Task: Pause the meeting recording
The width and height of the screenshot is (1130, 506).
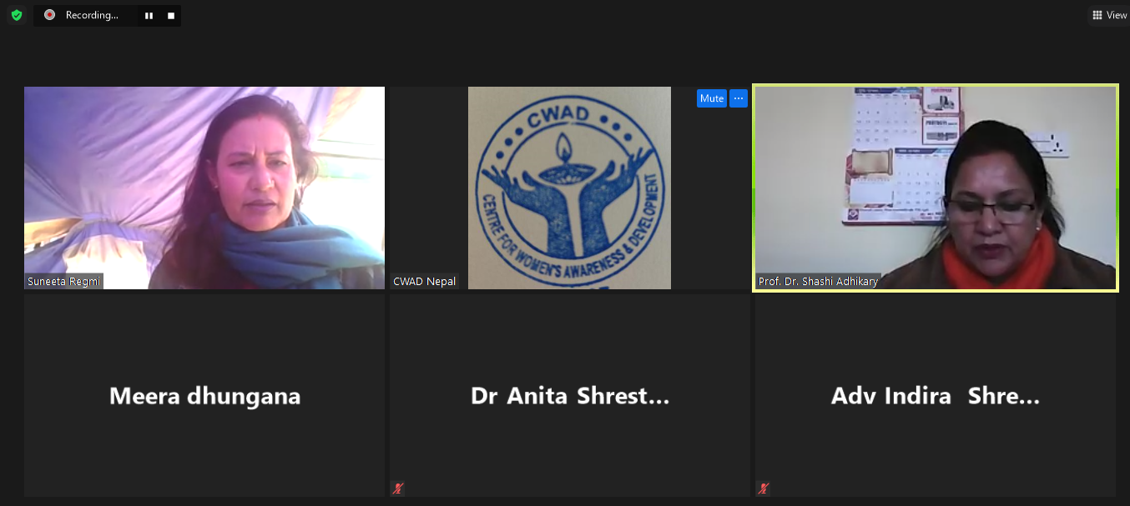Action: pos(149,16)
